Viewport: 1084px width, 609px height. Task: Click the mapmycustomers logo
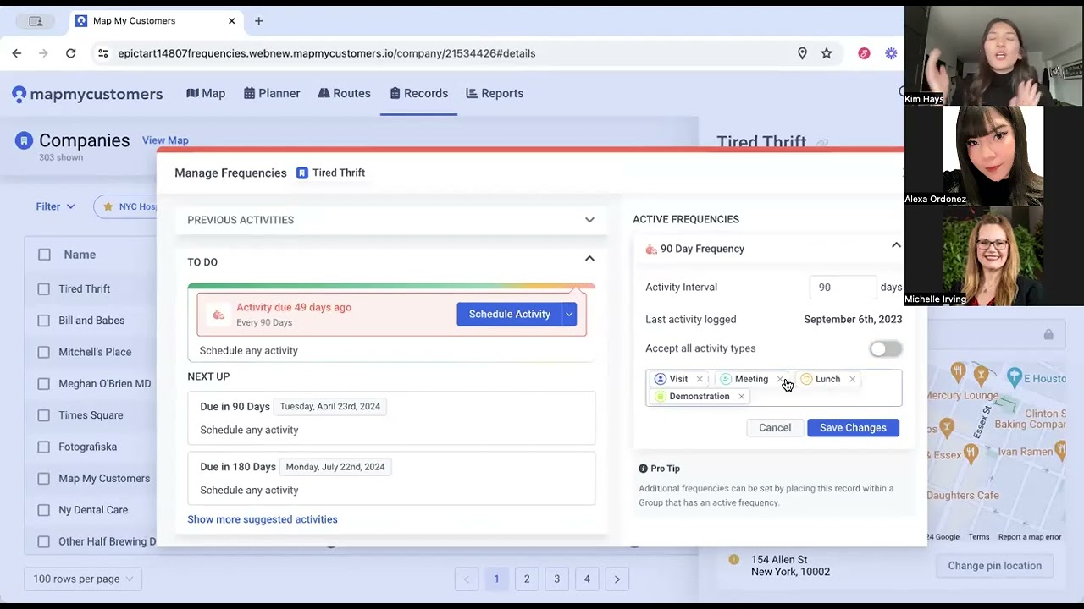87,94
